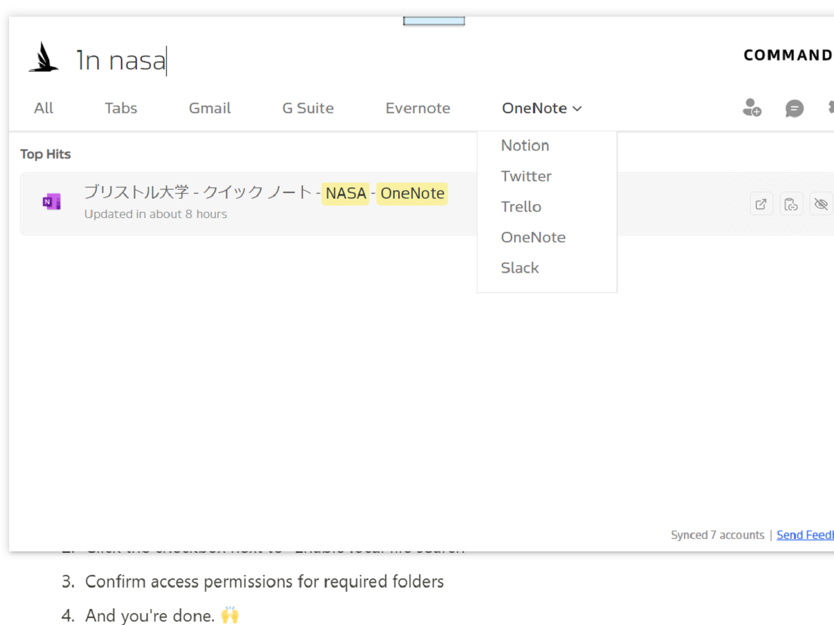Open result in new window icon
This screenshot has width=834, height=625.
[762, 204]
